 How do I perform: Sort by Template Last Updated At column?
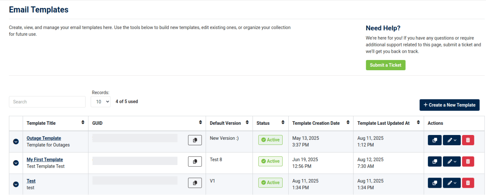tap(418, 122)
